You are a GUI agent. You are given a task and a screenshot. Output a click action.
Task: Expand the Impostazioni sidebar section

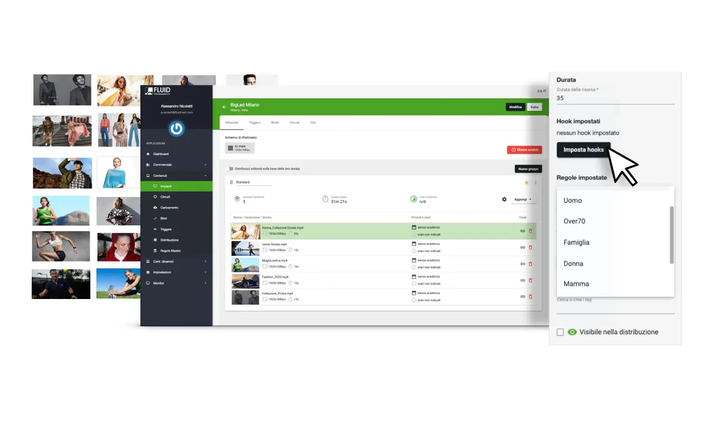(x=176, y=272)
